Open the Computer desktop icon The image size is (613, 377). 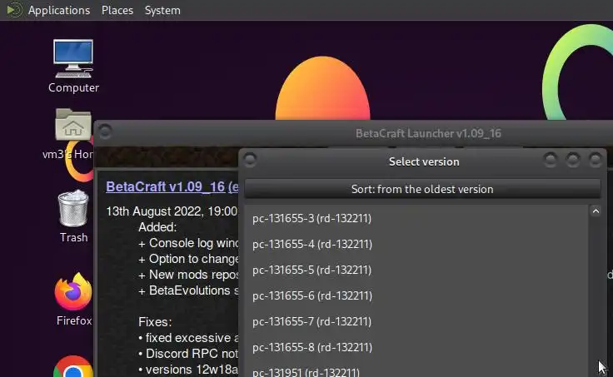click(73, 65)
